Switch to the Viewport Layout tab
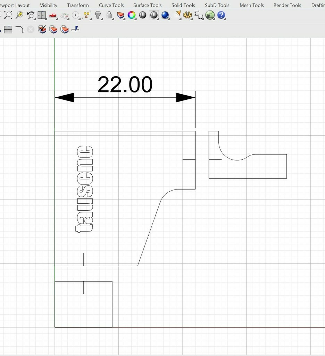Viewport: 325px width, 356px height. click(15, 5)
